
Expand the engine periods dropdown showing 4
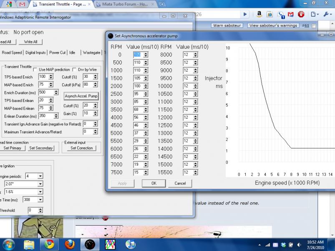click(x=40, y=176)
